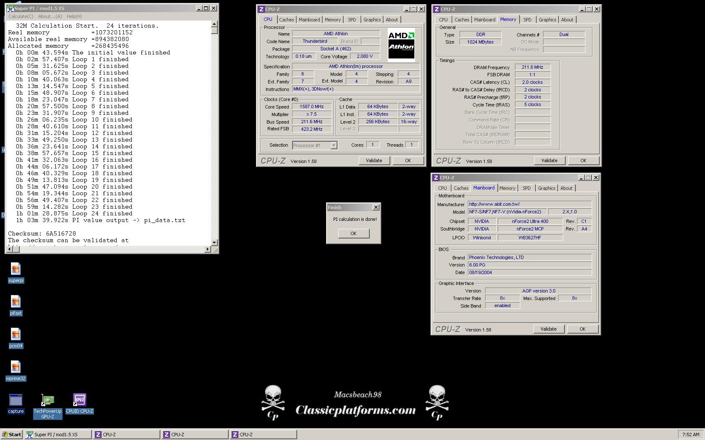The image size is (705, 440).
Task: Click CPU-Z Memory window title icon
Action: (436, 9)
